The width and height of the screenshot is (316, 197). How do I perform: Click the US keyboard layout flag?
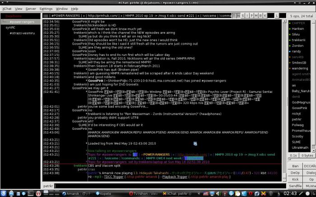(x=205, y=193)
